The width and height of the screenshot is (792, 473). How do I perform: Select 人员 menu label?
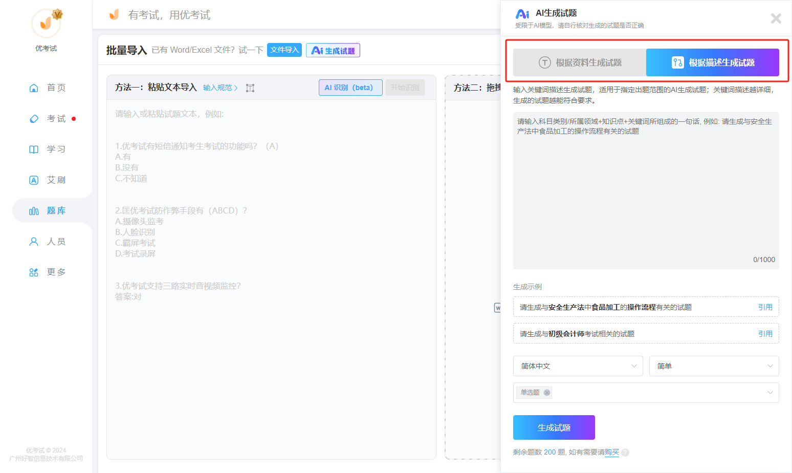(56, 242)
